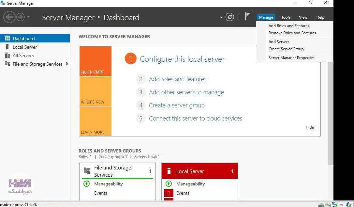Viewport: 354px width, 207px height.
Task: Click the VM sound card status icon
Action: pyautogui.click(x=348, y=205)
